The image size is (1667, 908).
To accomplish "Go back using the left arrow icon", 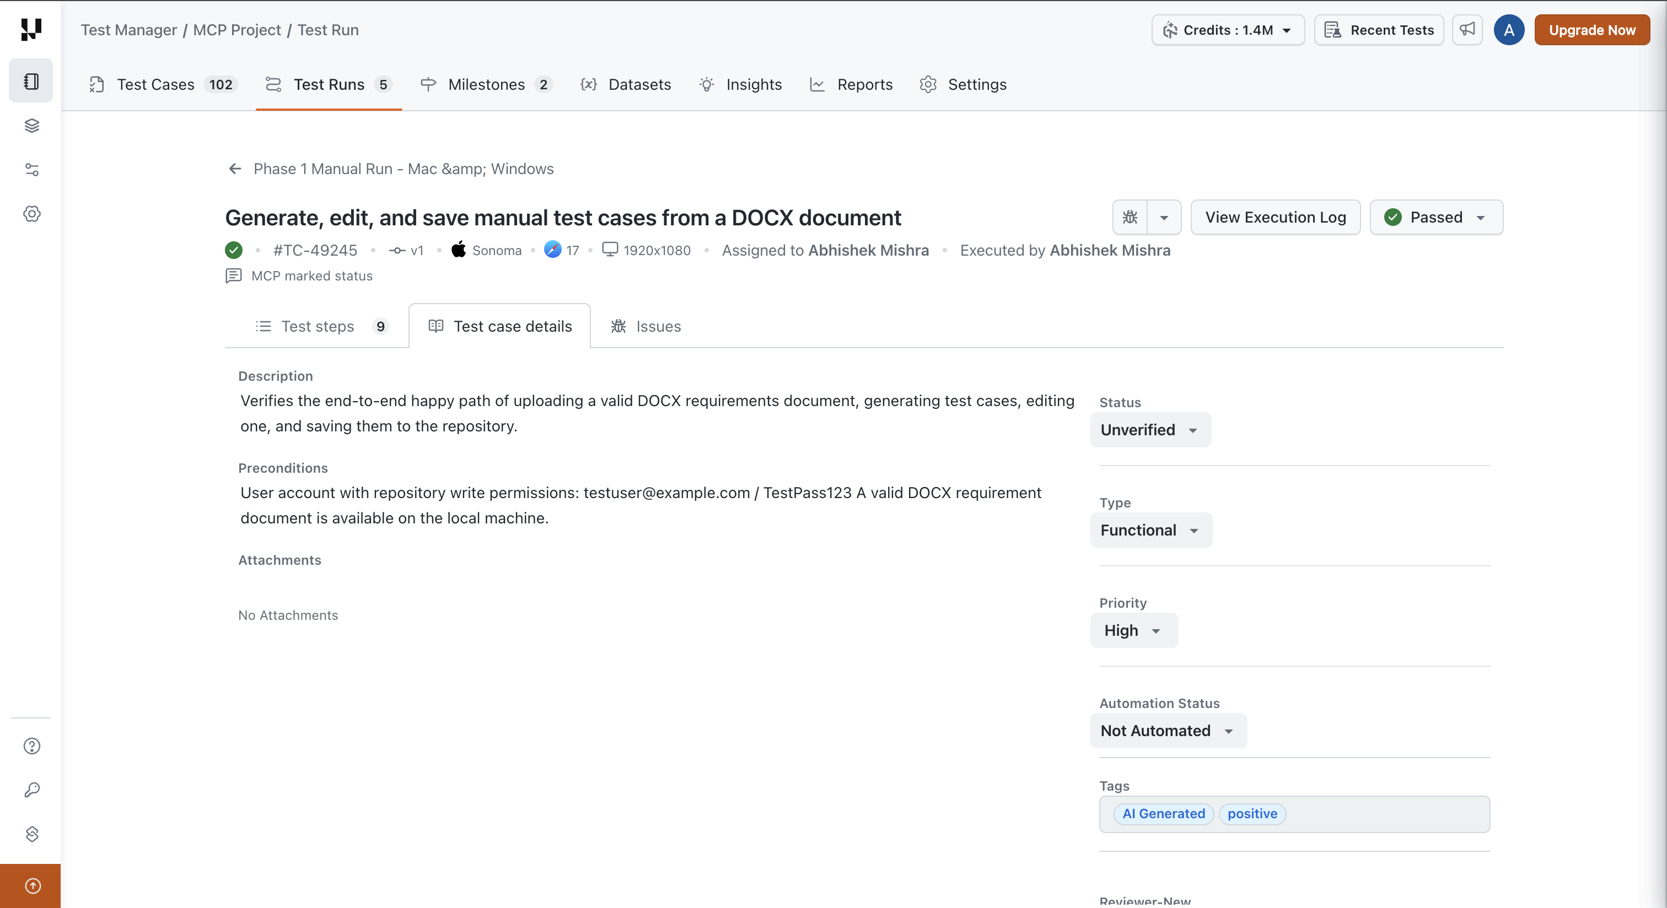I will tap(235, 169).
